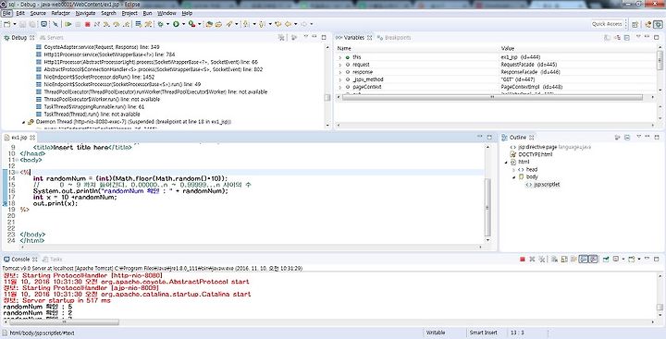Expand the 'request' variable row
The image size is (666, 339).
pos(340,65)
